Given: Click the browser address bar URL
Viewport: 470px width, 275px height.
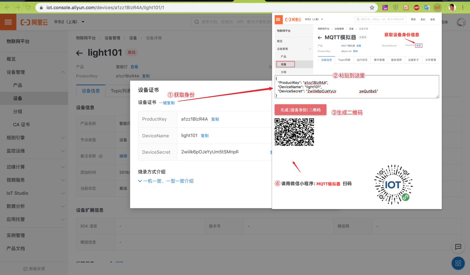Looking at the screenshot, I should pyautogui.click(x=105, y=7).
